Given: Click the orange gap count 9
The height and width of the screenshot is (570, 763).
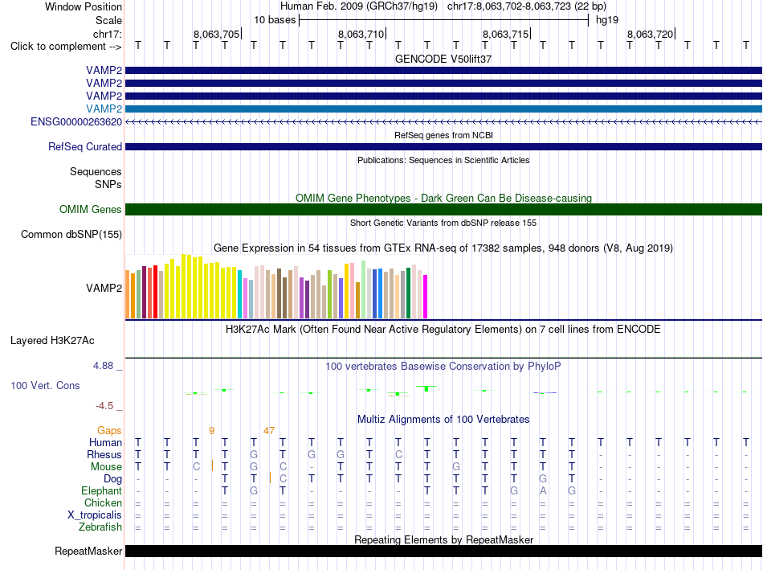Looking at the screenshot, I should click(x=211, y=431).
